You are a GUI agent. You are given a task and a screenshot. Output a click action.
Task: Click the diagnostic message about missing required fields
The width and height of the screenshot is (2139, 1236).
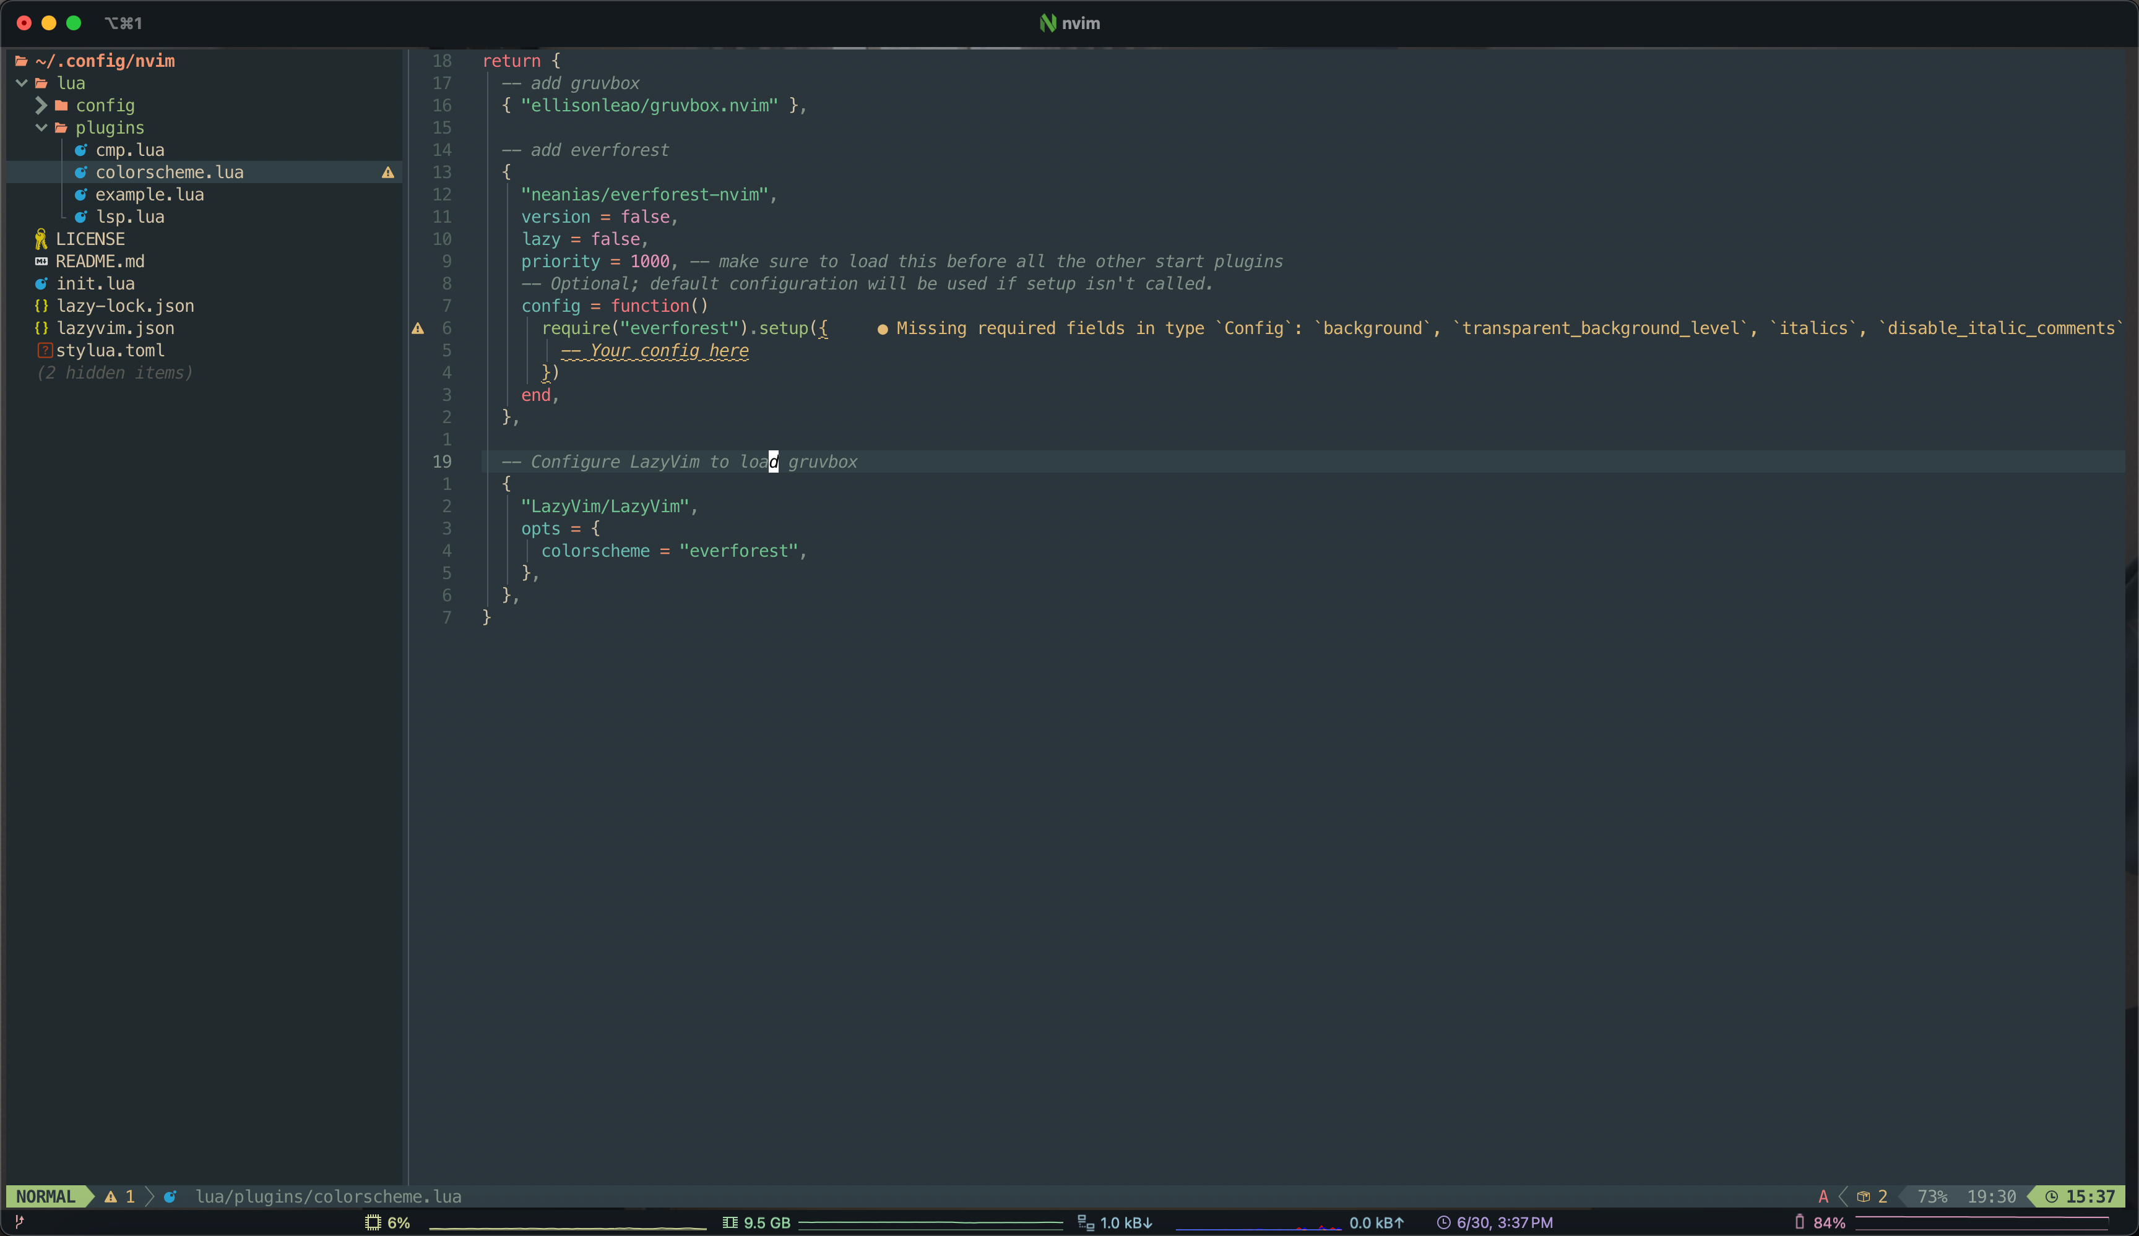coord(1500,328)
